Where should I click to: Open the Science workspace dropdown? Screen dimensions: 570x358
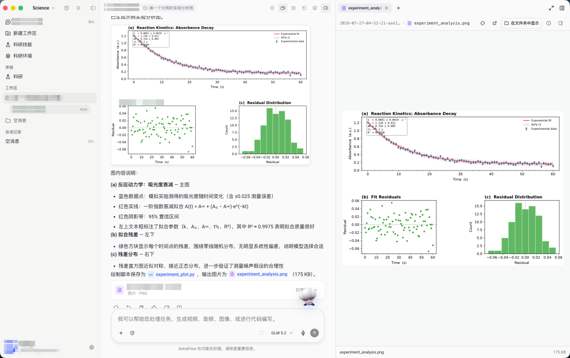[43, 8]
